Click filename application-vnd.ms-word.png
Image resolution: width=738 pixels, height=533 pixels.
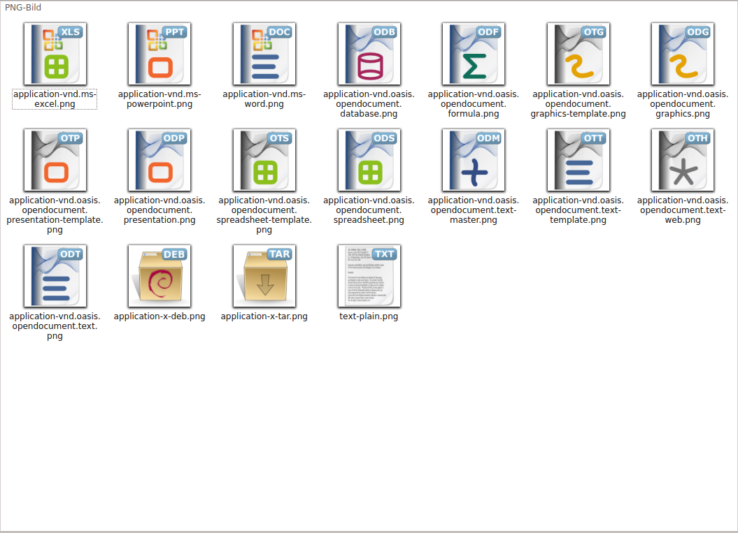tap(264, 99)
